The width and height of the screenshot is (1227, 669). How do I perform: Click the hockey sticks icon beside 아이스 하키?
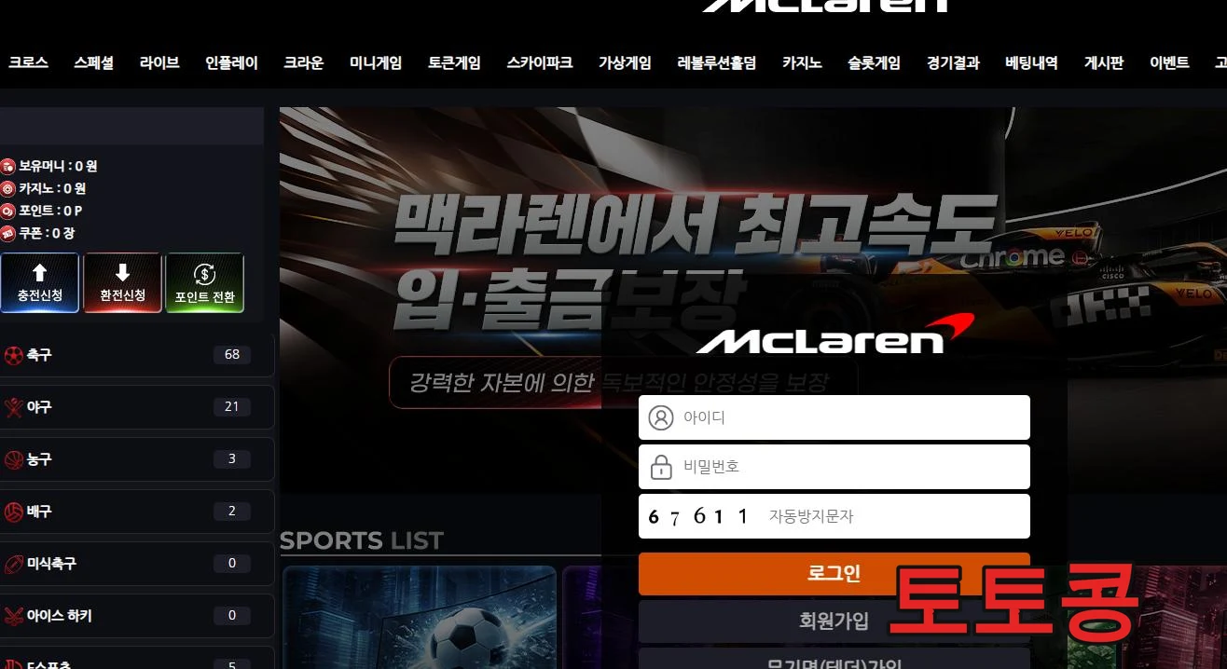pyautogui.click(x=13, y=616)
